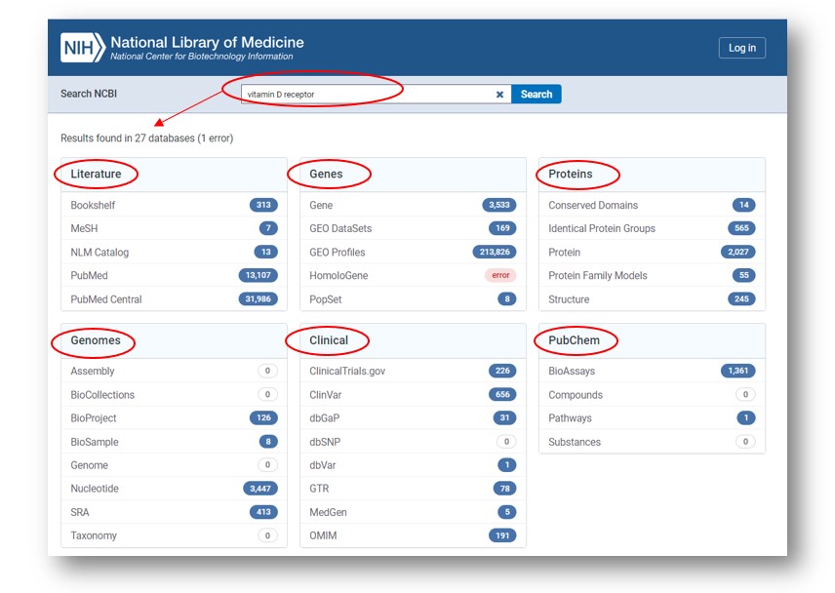This screenshot has width=835, height=593.
Task: Open Bookshelf results
Action: point(175,205)
